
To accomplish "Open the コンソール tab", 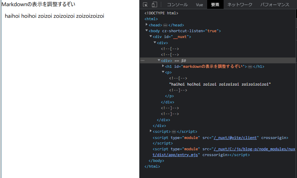I will pyautogui.click(x=177, y=4).
